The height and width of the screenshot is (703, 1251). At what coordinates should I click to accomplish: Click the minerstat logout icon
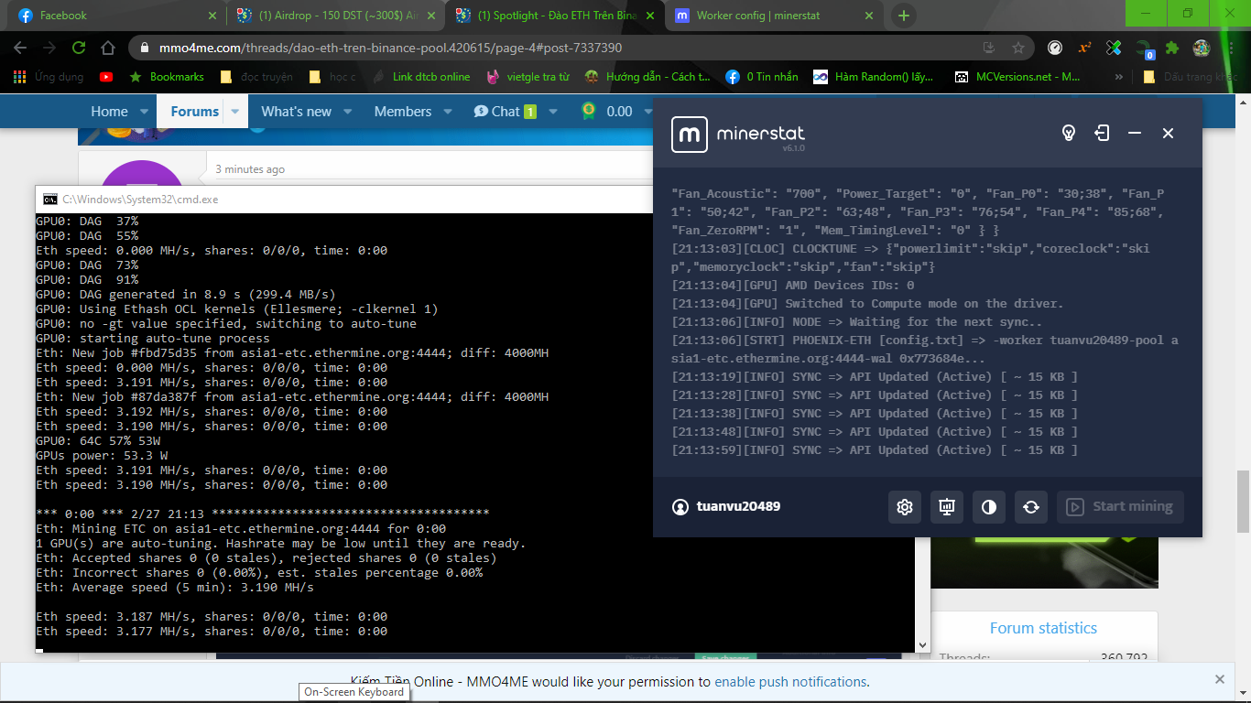pos(1102,134)
